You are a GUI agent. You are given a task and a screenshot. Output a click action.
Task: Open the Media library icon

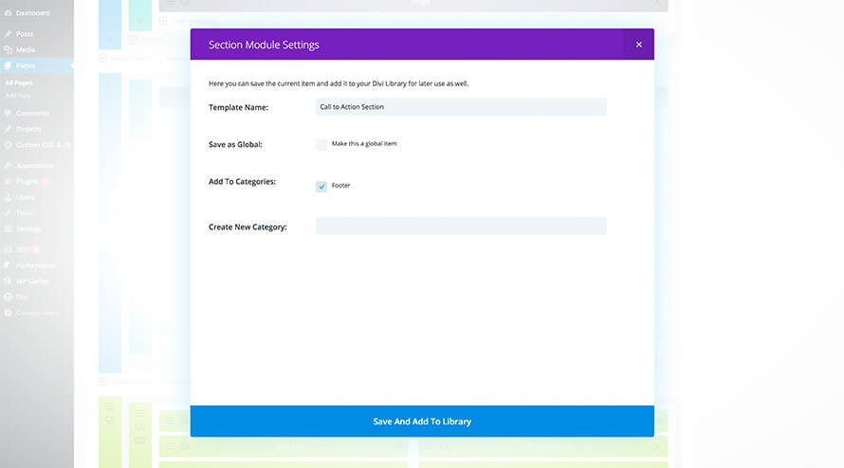click(9, 49)
